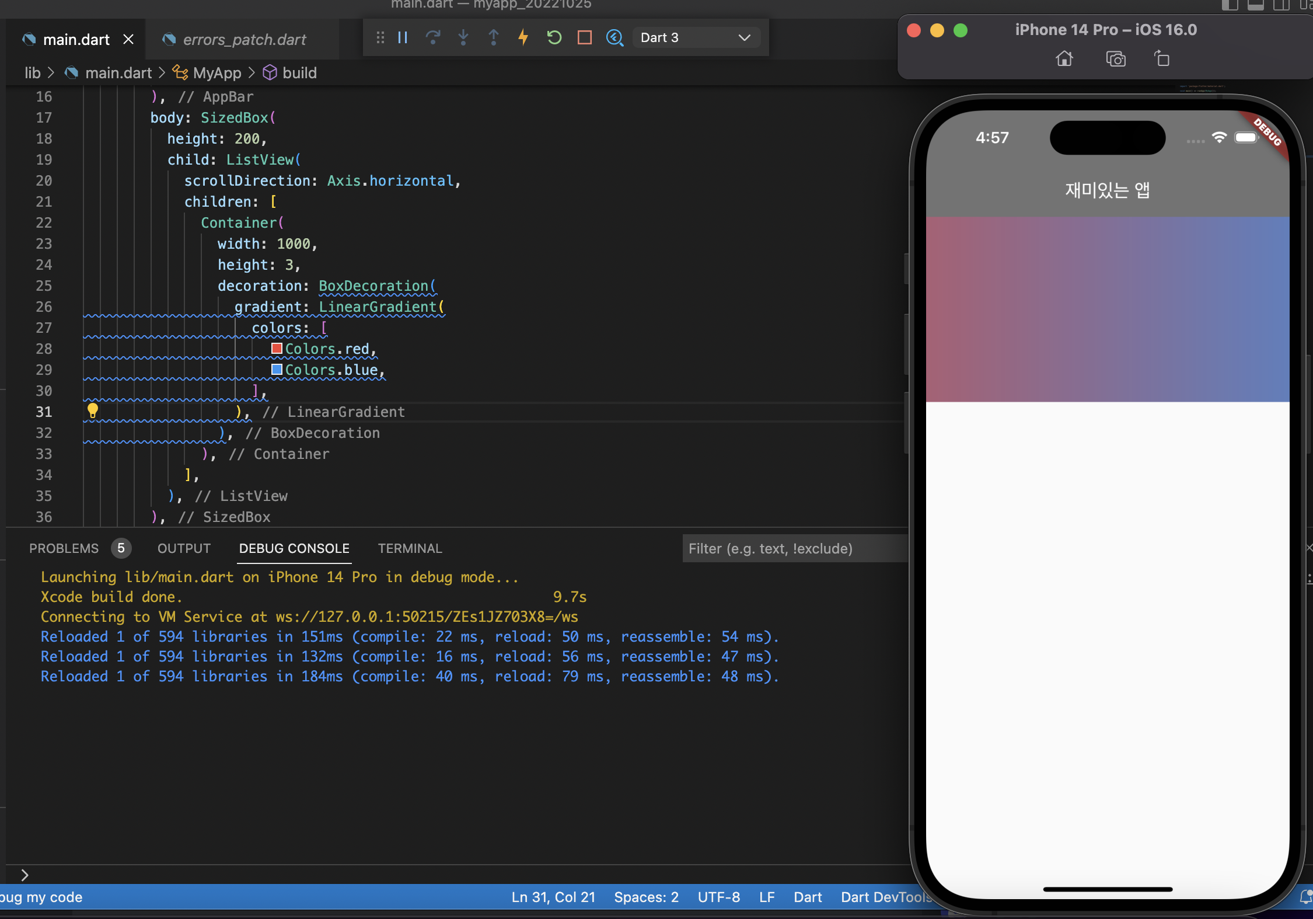1313x919 pixels.
Task: Stop debugging with the red square
Action: coord(584,38)
